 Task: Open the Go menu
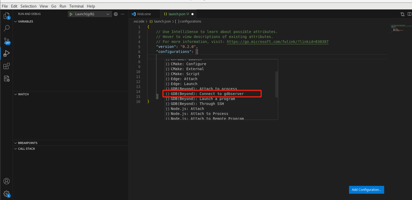point(54,6)
